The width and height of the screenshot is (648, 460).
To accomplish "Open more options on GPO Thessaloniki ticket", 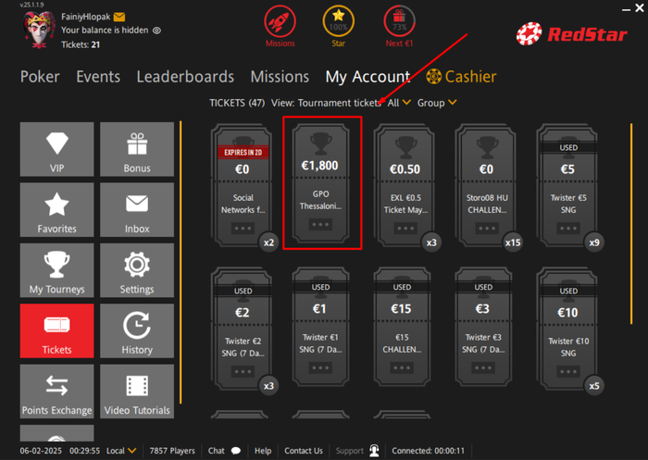I will (x=320, y=224).
